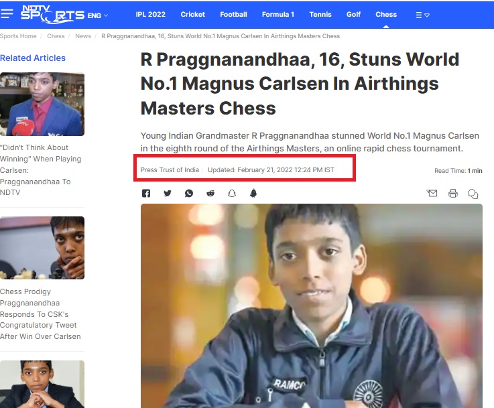Image resolution: width=494 pixels, height=408 pixels.
Task: Click the Related Articles heading
Action: [33, 58]
